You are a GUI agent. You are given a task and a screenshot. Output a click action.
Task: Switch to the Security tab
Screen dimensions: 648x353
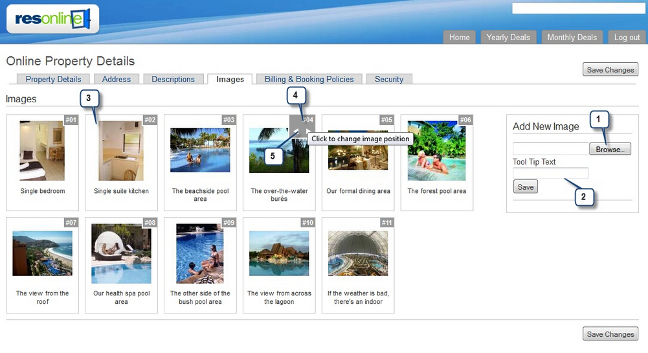point(389,79)
